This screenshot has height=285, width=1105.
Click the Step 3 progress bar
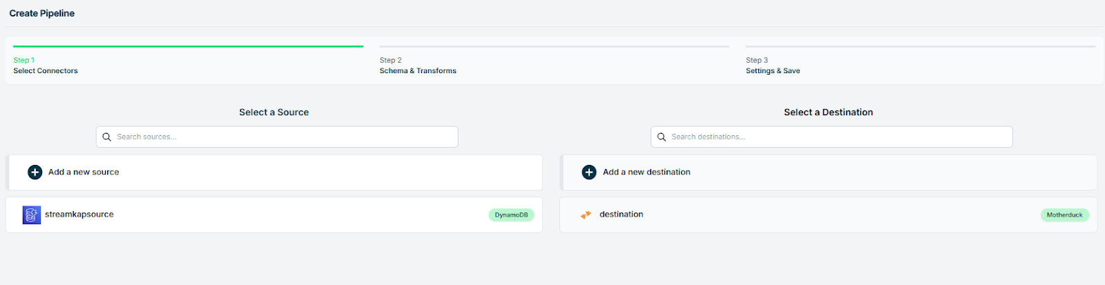(921, 46)
